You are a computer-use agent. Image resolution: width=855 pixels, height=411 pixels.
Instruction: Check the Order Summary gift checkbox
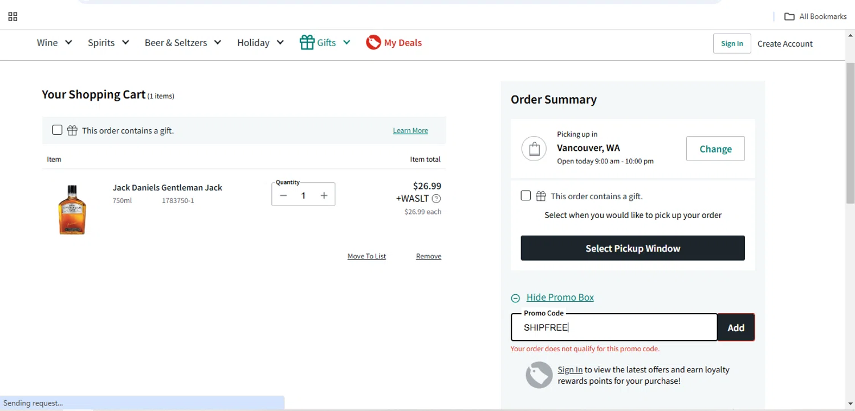click(x=526, y=196)
